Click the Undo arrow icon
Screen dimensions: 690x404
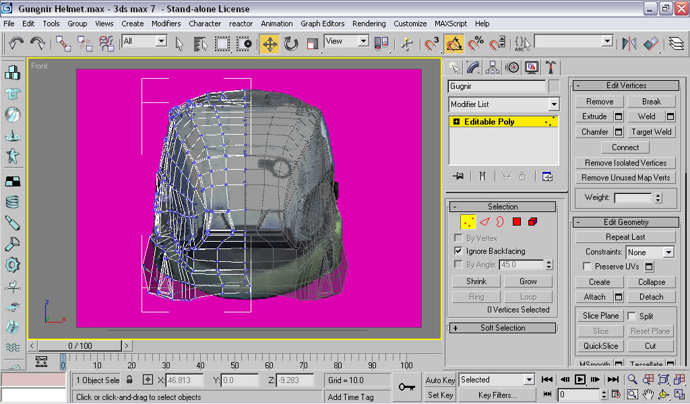(16, 44)
